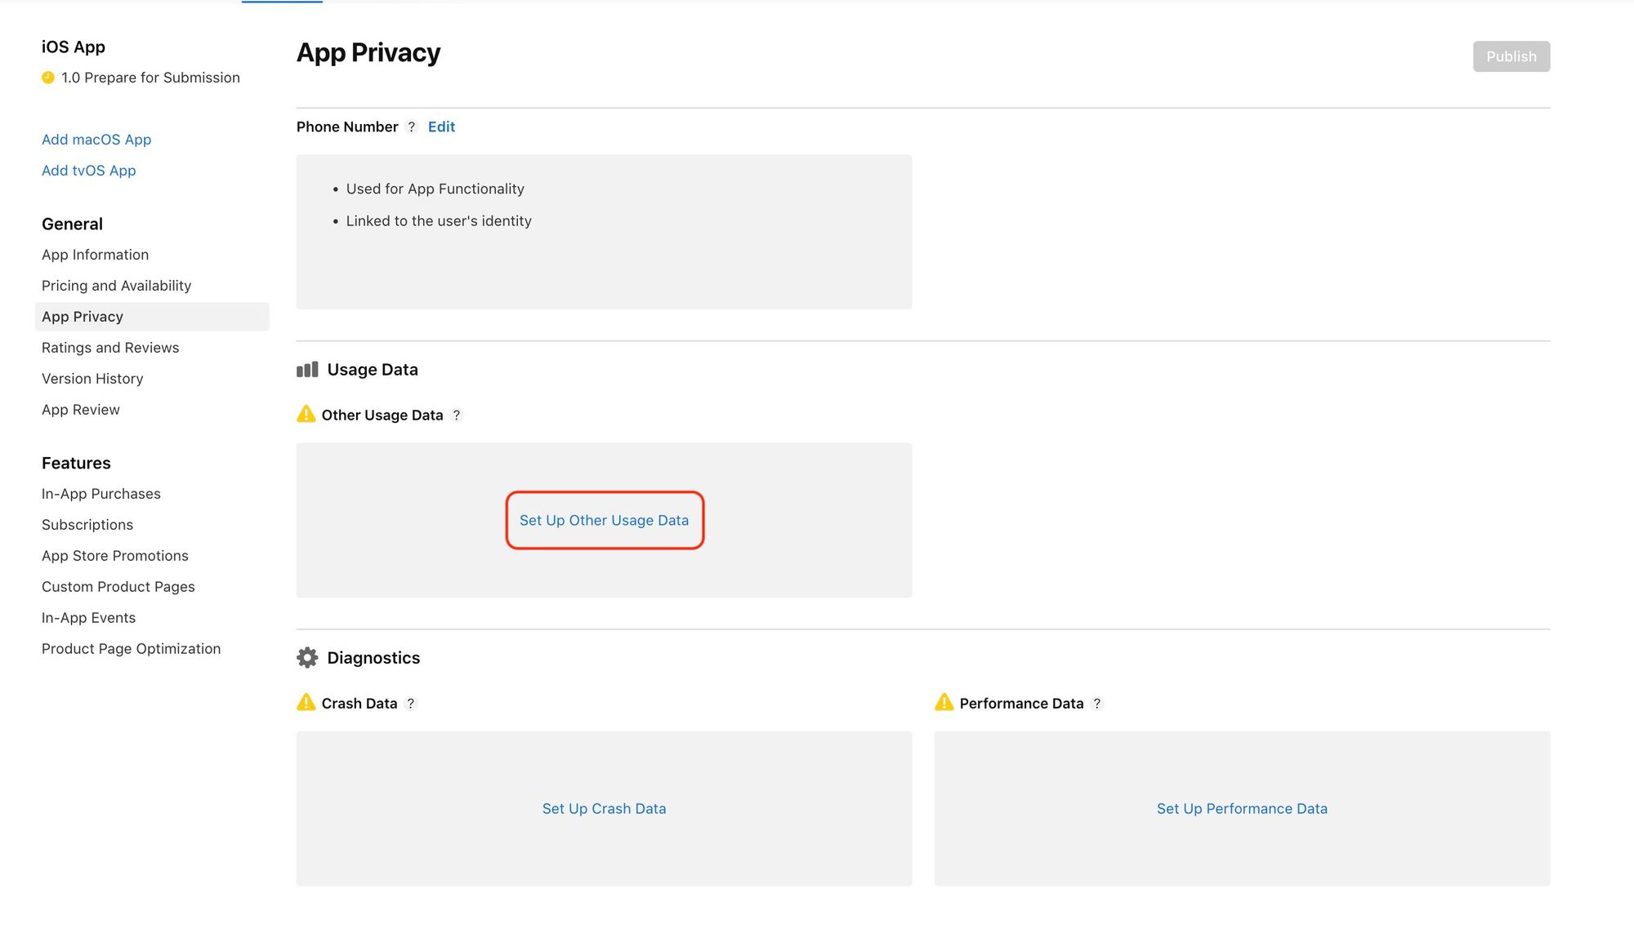Click the warning icon beside Crash Data
The height and width of the screenshot is (942, 1634).
tap(306, 702)
